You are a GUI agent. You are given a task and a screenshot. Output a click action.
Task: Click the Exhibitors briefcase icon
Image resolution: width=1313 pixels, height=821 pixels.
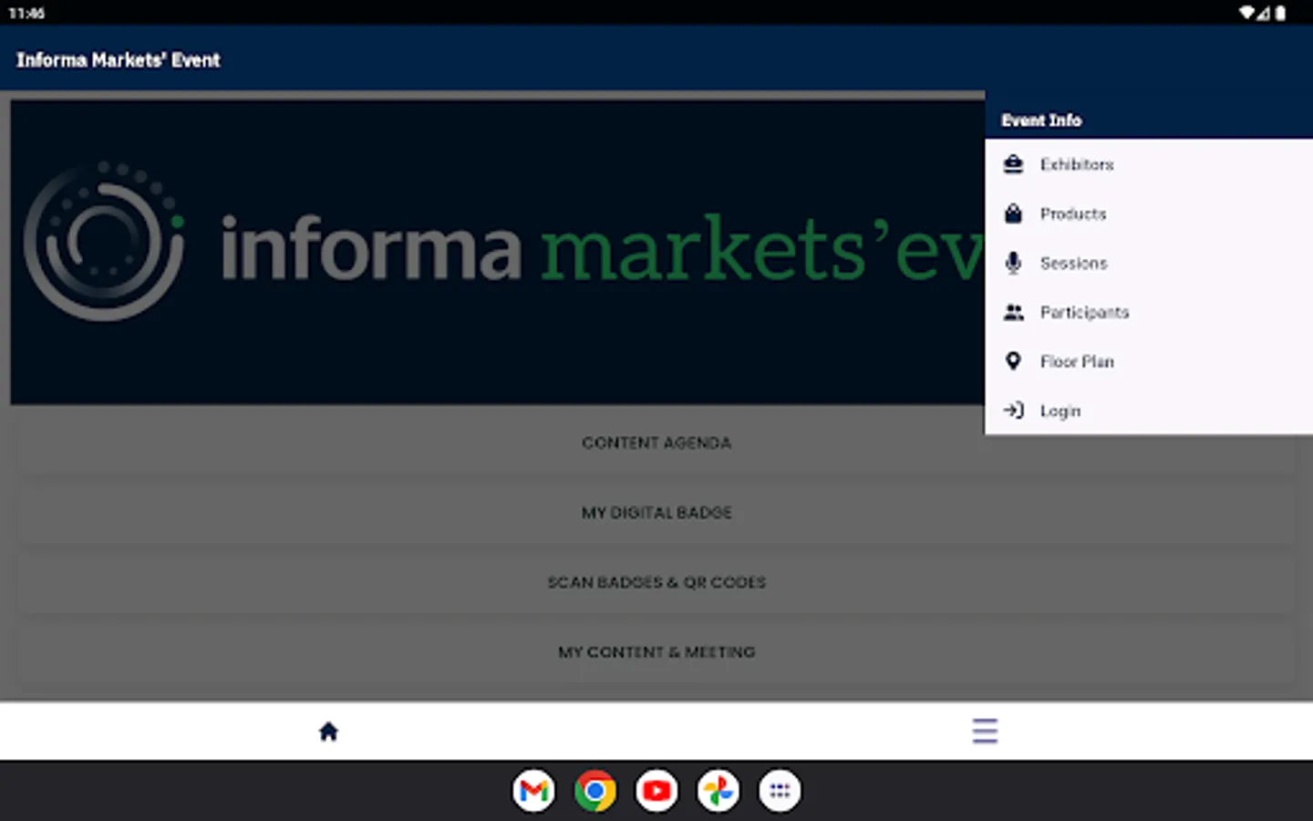[x=1013, y=164]
